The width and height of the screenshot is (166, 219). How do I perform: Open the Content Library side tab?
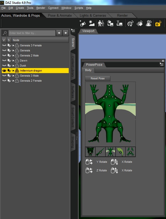(73, 66)
